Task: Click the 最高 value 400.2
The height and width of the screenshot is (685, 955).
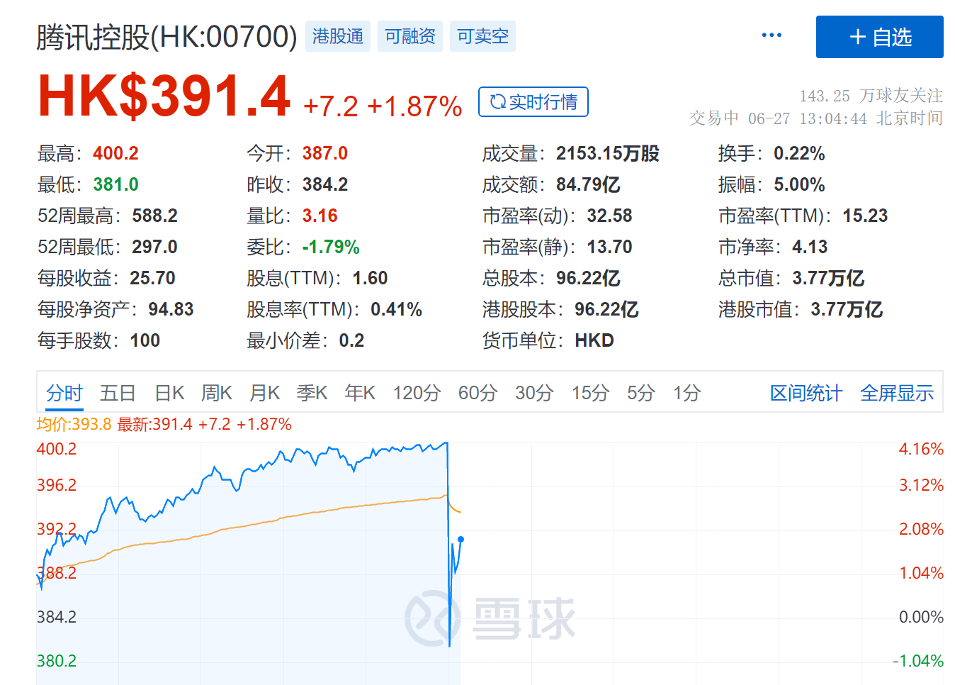Action: pos(115,153)
